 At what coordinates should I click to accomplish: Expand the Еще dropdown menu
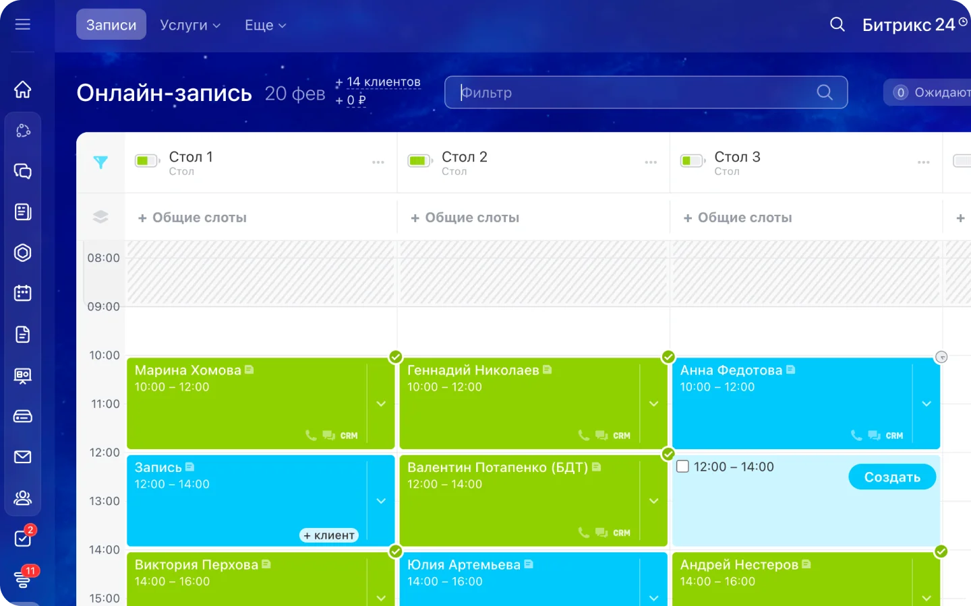[x=265, y=25]
